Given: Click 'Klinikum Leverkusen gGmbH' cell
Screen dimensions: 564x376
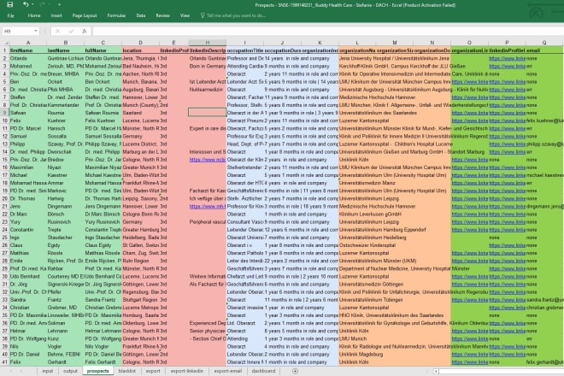Looking at the screenshot, I should pos(370,214).
